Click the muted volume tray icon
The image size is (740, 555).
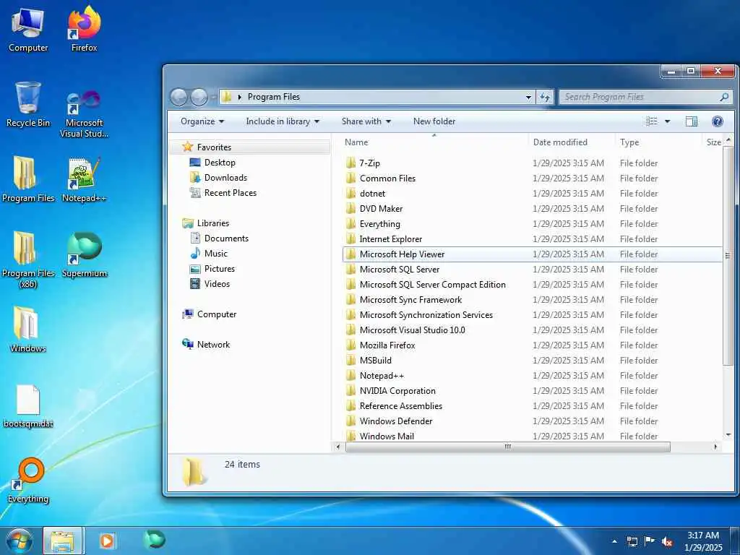tap(667, 542)
